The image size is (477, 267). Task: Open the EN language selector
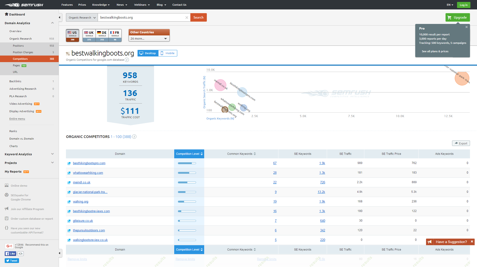(450, 5)
